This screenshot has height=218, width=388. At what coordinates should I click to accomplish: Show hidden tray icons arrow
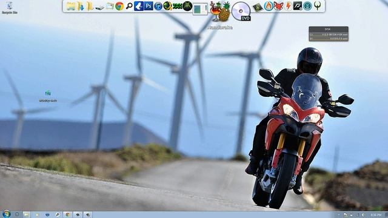(x=338, y=215)
